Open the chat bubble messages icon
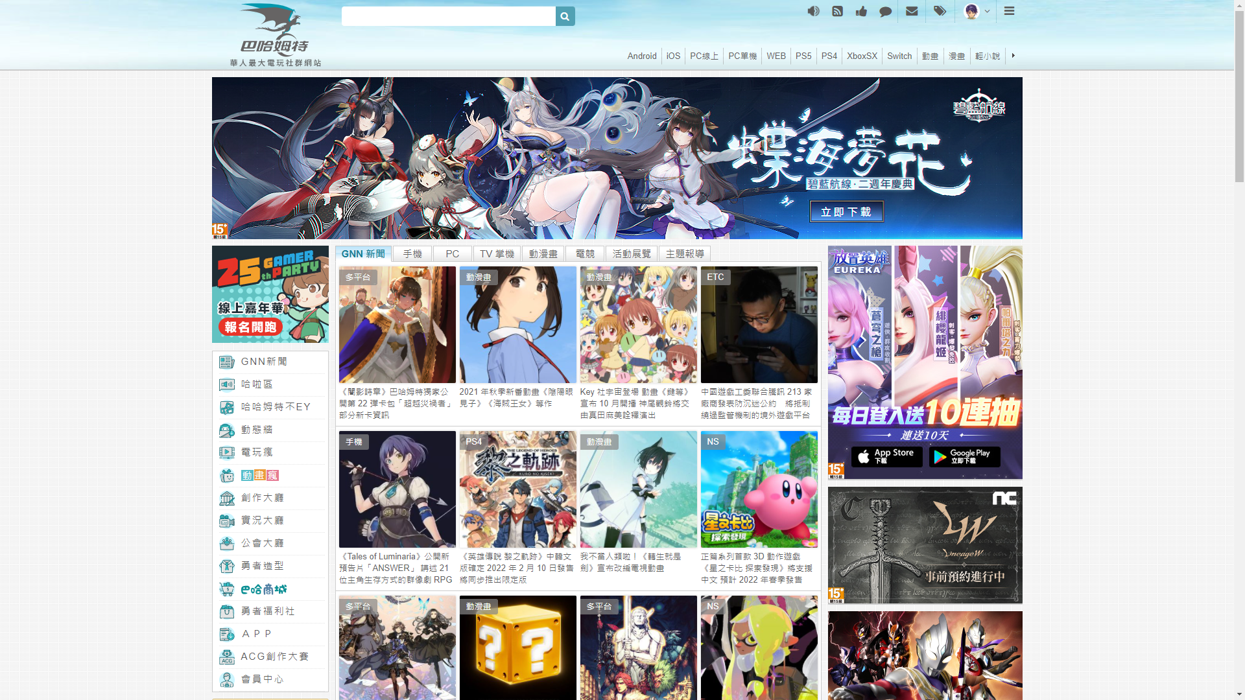This screenshot has height=700, width=1245. 885,11
